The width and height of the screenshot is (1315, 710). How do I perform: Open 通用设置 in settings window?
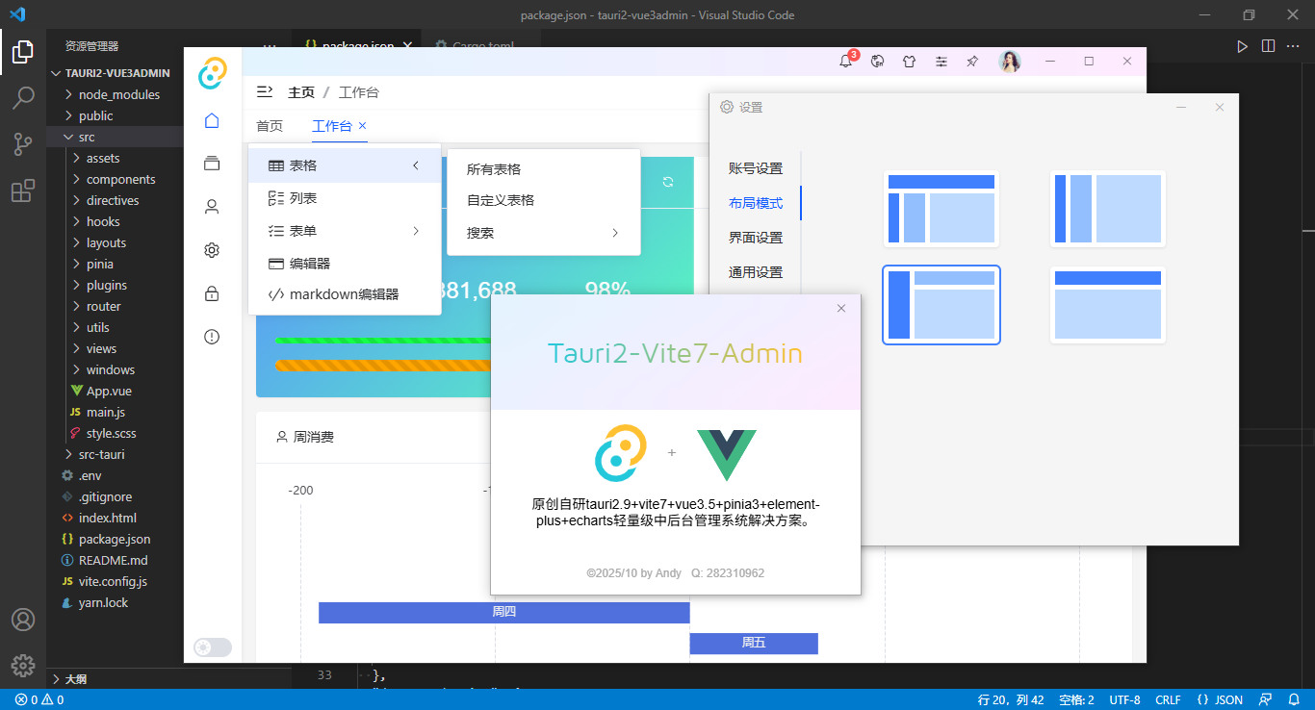pos(756,272)
